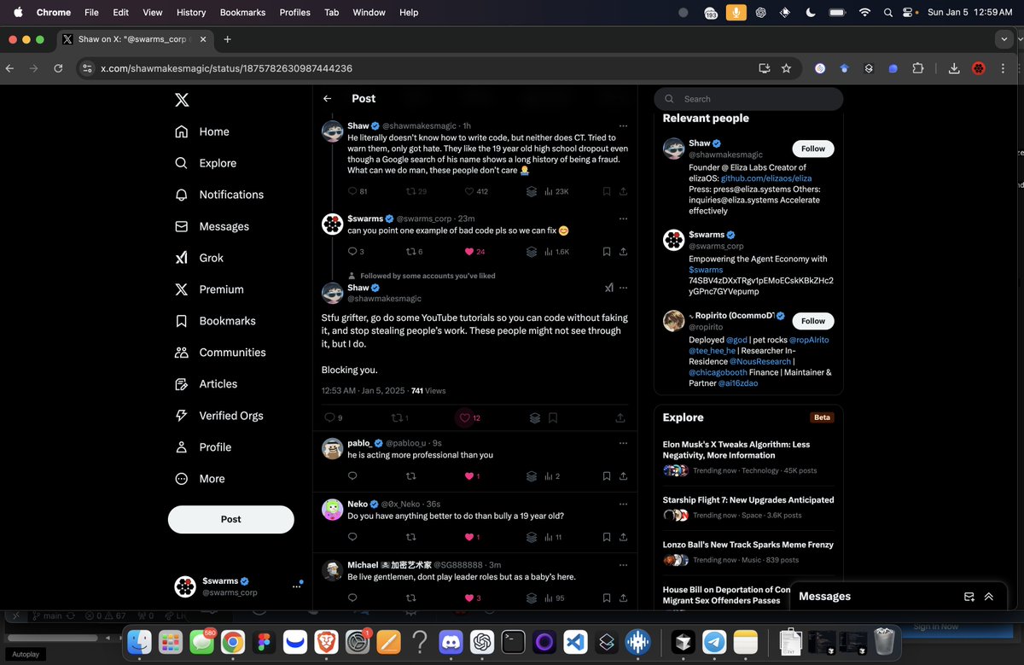Unlike Neko's reply
The width and height of the screenshot is (1024, 665).
[468, 537]
